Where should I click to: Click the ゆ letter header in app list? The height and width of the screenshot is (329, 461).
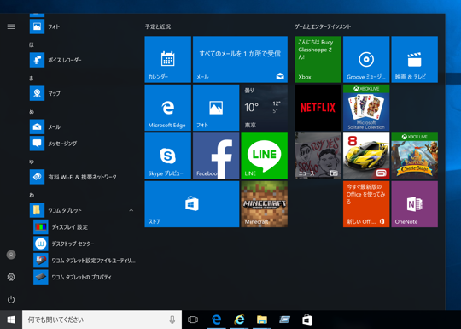[32, 162]
